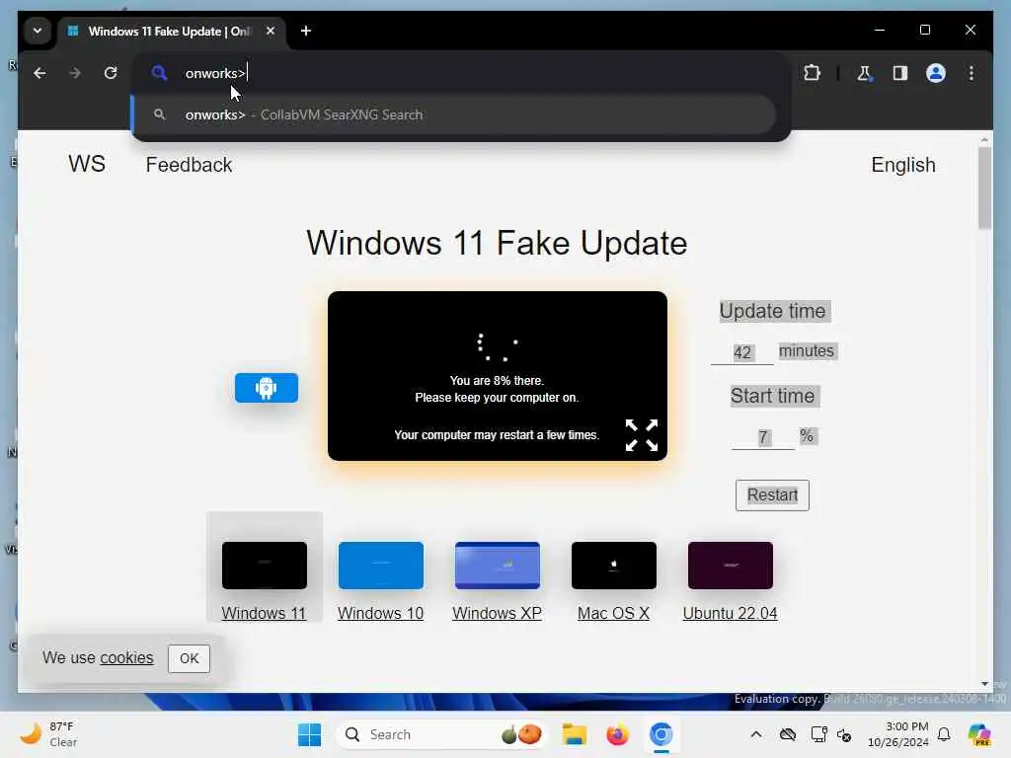This screenshot has height=758, width=1011.
Task: Open the browser three-dot menu
Action: point(972,73)
